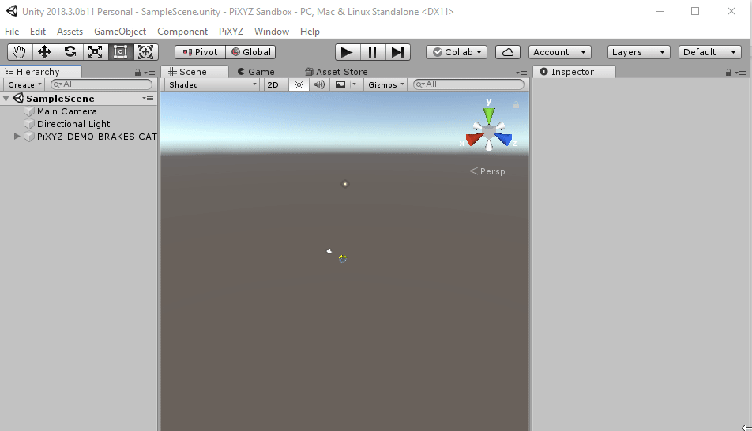
Task: Switch to the Hierarchy tab
Action: click(41, 71)
